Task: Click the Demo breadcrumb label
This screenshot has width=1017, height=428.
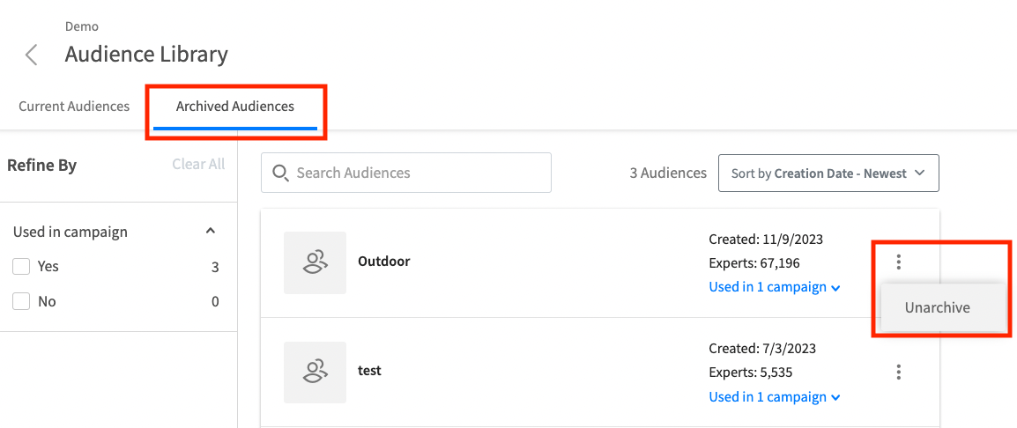Action: pos(82,26)
